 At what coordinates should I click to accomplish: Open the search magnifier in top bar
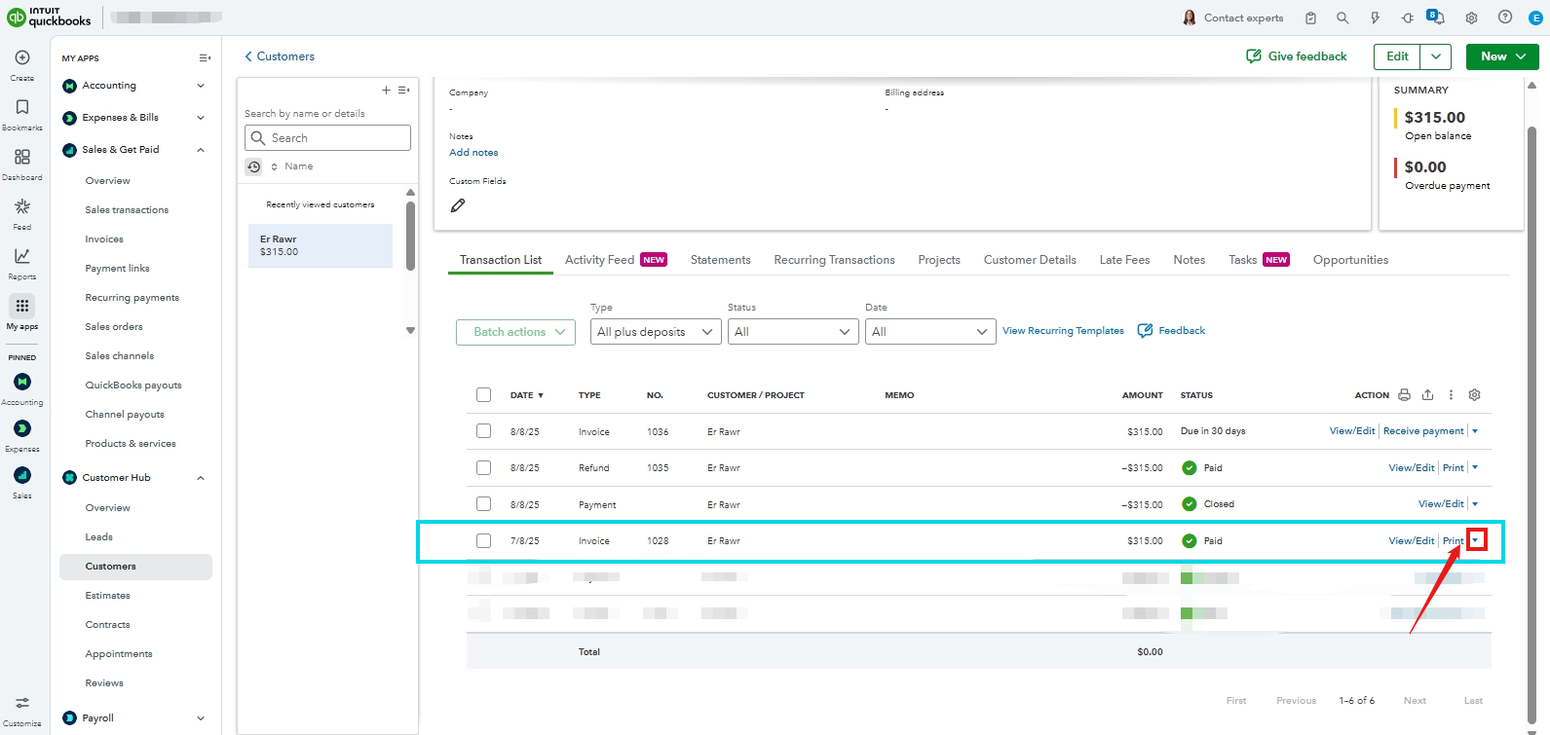tap(1342, 18)
